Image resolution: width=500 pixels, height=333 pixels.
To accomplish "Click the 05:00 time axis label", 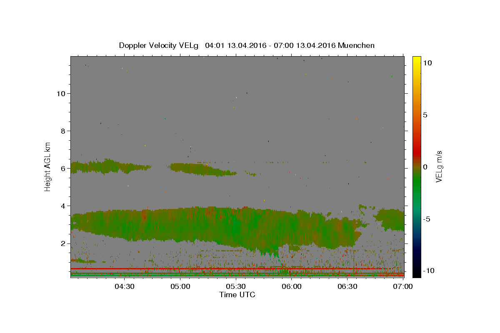I will coord(180,286).
